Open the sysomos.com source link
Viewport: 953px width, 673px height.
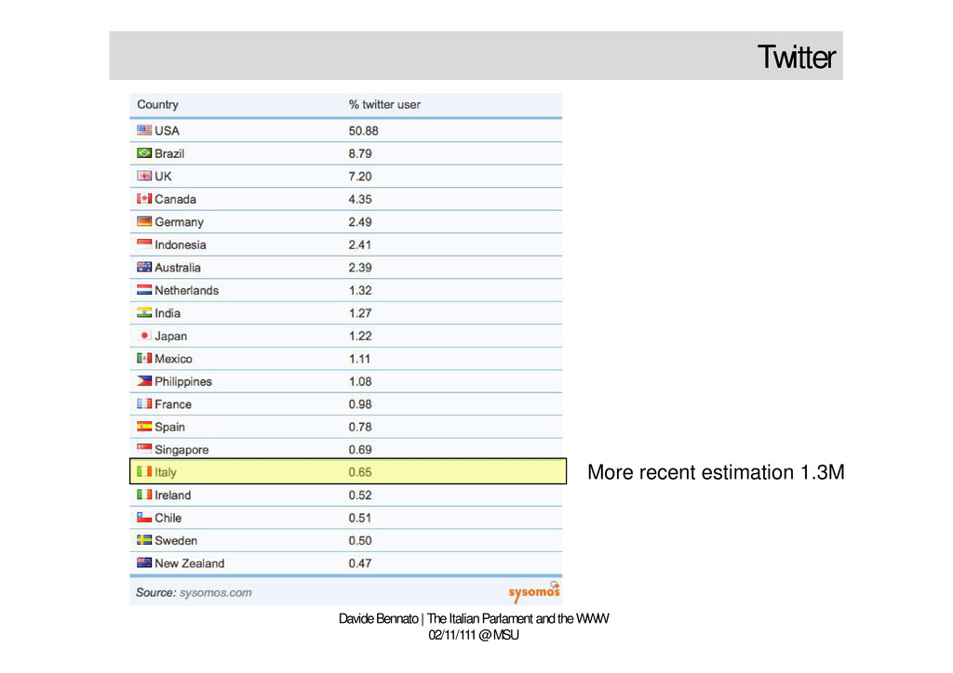216,592
